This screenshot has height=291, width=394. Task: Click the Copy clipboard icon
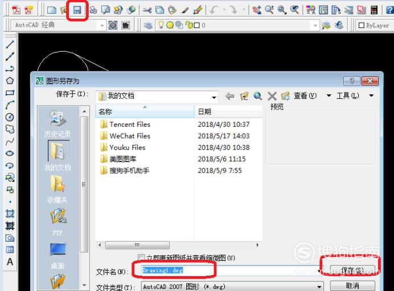pyautogui.click(x=160, y=10)
